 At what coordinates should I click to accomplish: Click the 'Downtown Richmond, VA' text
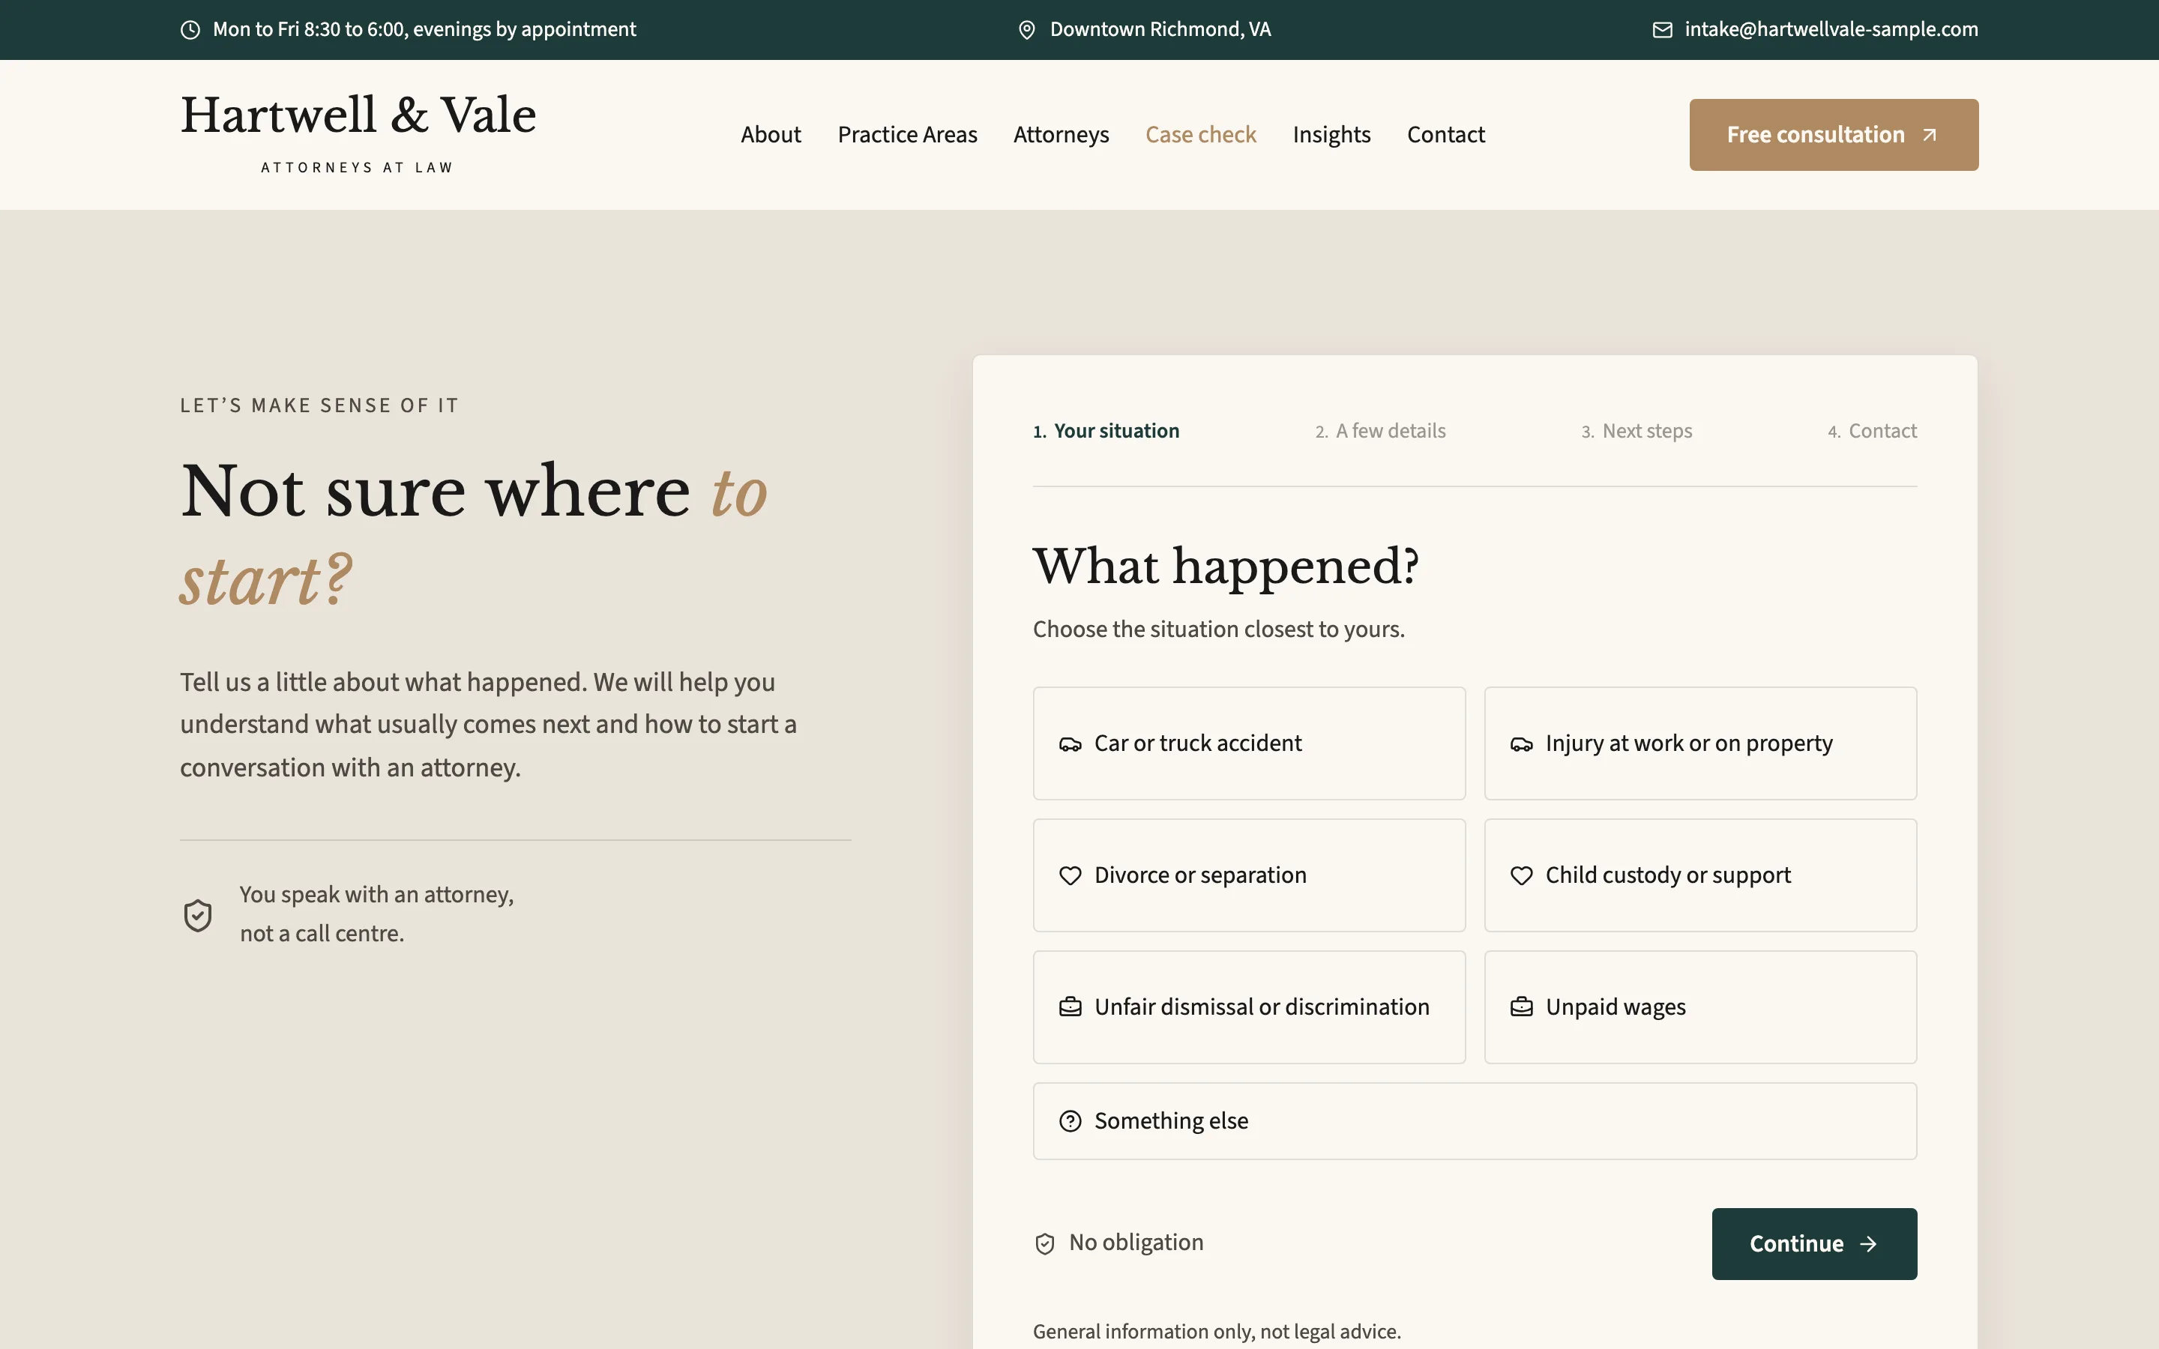point(1160,29)
